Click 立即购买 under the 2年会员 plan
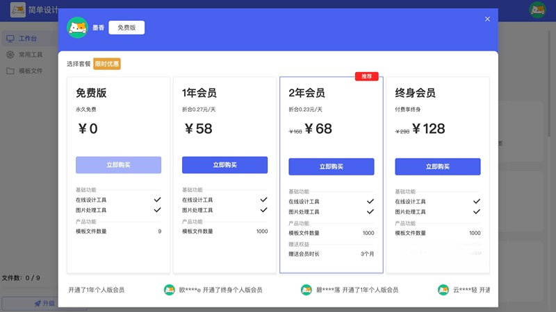This screenshot has height=312, width=556. (331, 167)
